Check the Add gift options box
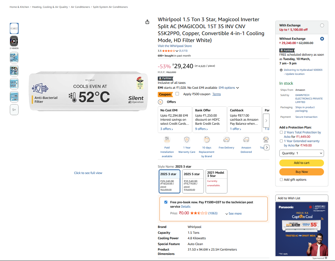This screenshot has height=261, width=335. [x=281, y=180]
